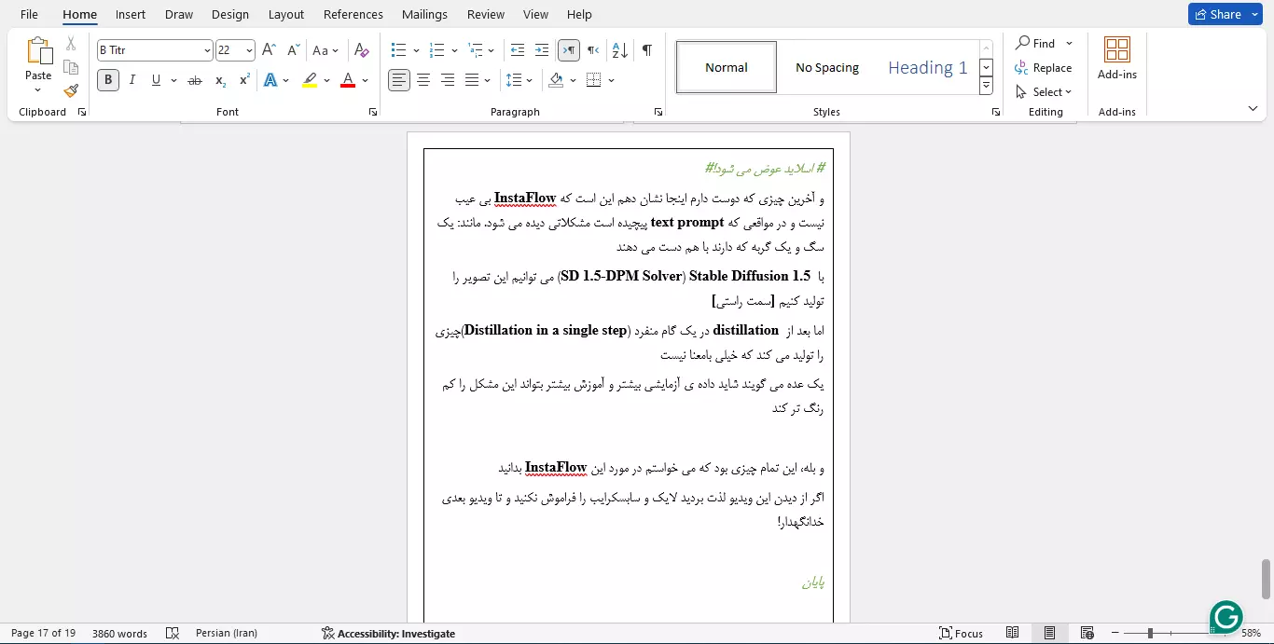Open the Clipboard pane launcher
Image resolution: width=1274 pixels, height=644 pixels.
tap(82, 112)
